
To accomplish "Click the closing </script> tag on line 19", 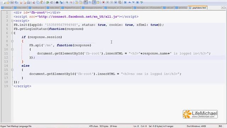I will point(22,86).
